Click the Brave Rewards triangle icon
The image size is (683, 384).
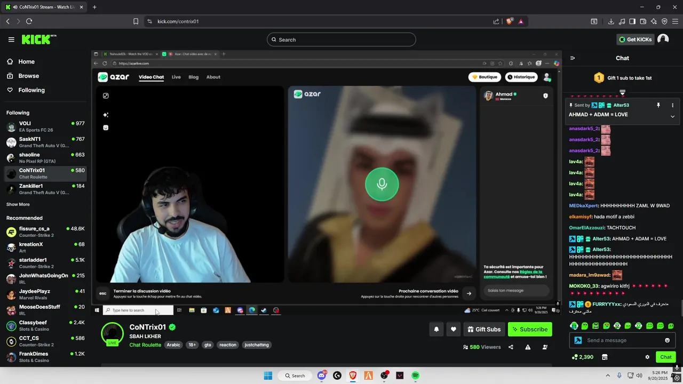[521, 21]
